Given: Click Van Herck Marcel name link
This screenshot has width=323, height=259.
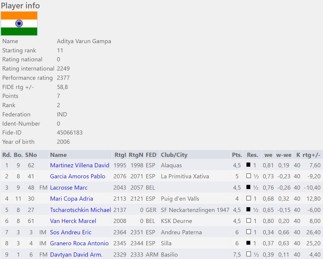Looking at the screenshot, I should pos(73,221).
